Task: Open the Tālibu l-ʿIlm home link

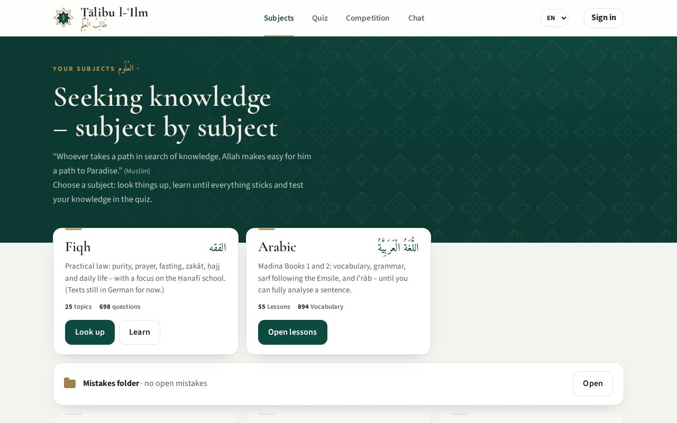Action: [x=100, y=18]
